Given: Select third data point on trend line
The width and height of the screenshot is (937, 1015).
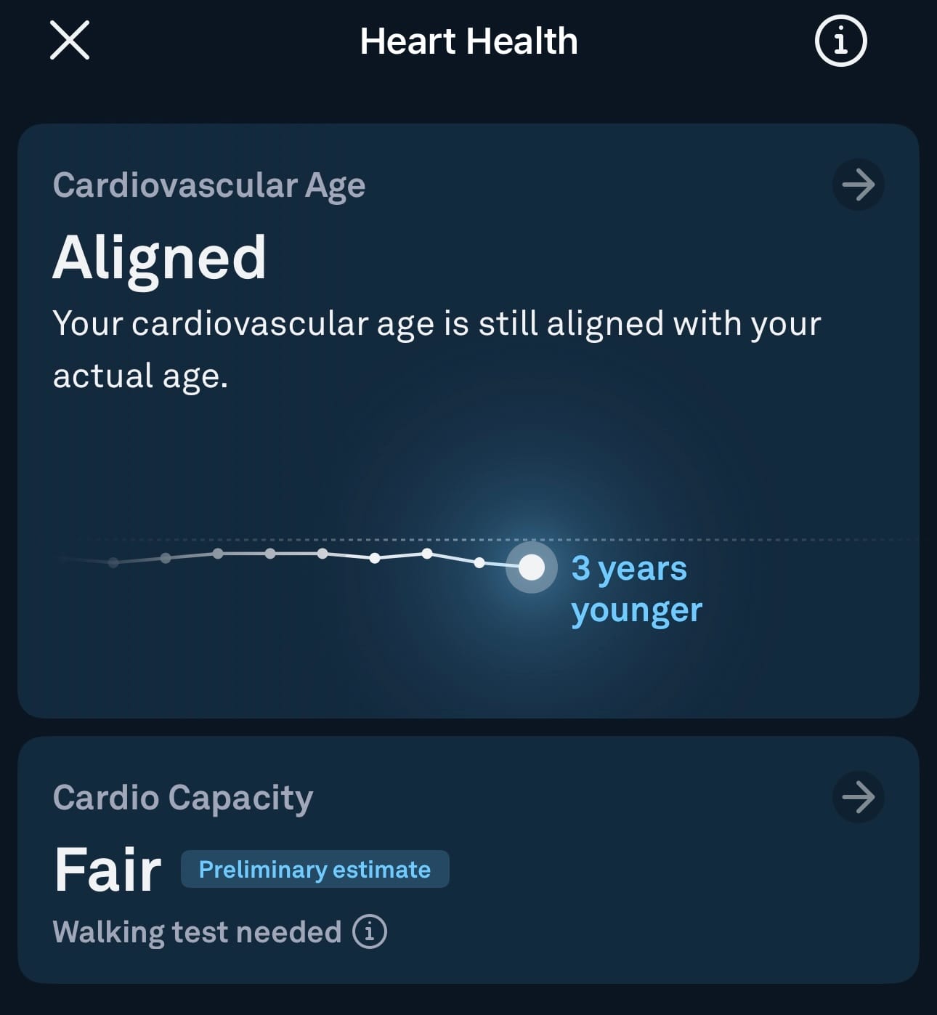Looking at the screenshot, I should (218, 554).
